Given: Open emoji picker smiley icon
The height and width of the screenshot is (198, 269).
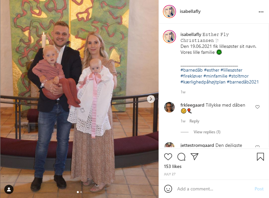Looking at the screenshot, I should (x=168, y=189).
